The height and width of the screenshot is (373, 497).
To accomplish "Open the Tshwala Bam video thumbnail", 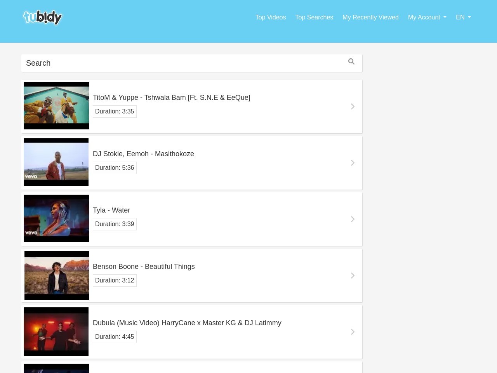I will (x=56, y=106).
